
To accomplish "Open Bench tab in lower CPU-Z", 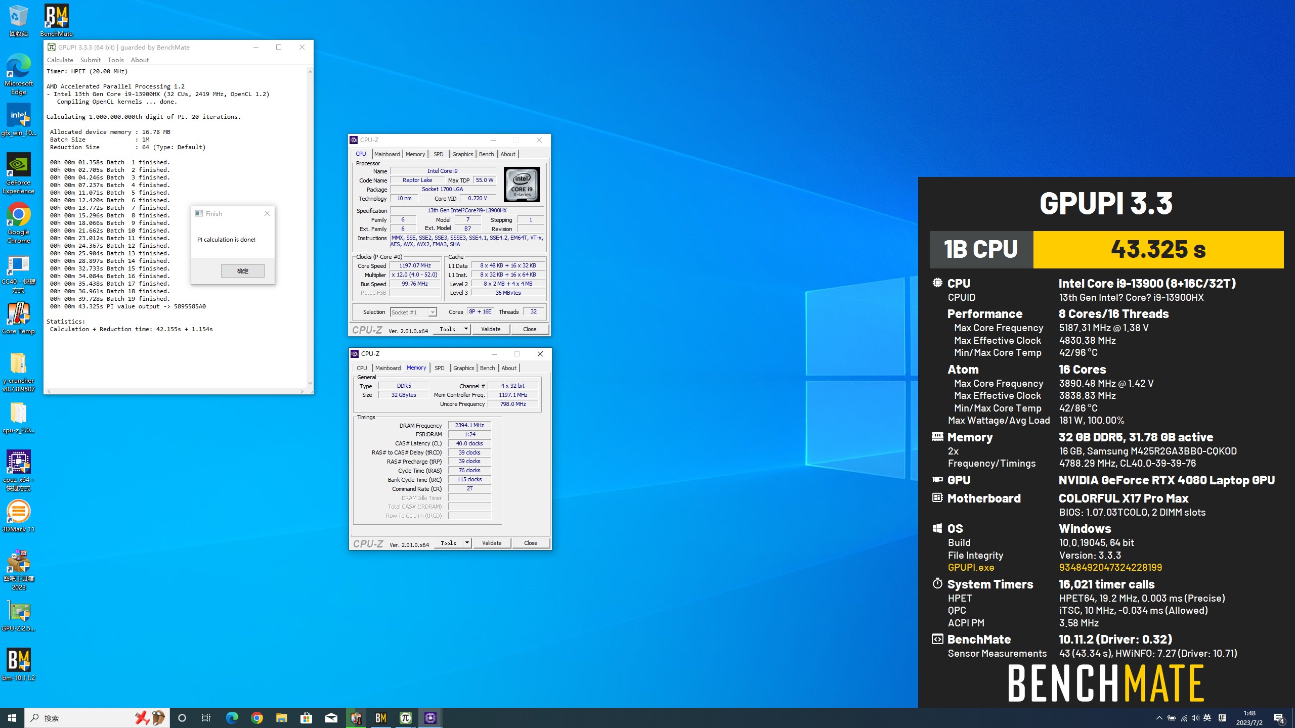I will click(x=488, y=368).
